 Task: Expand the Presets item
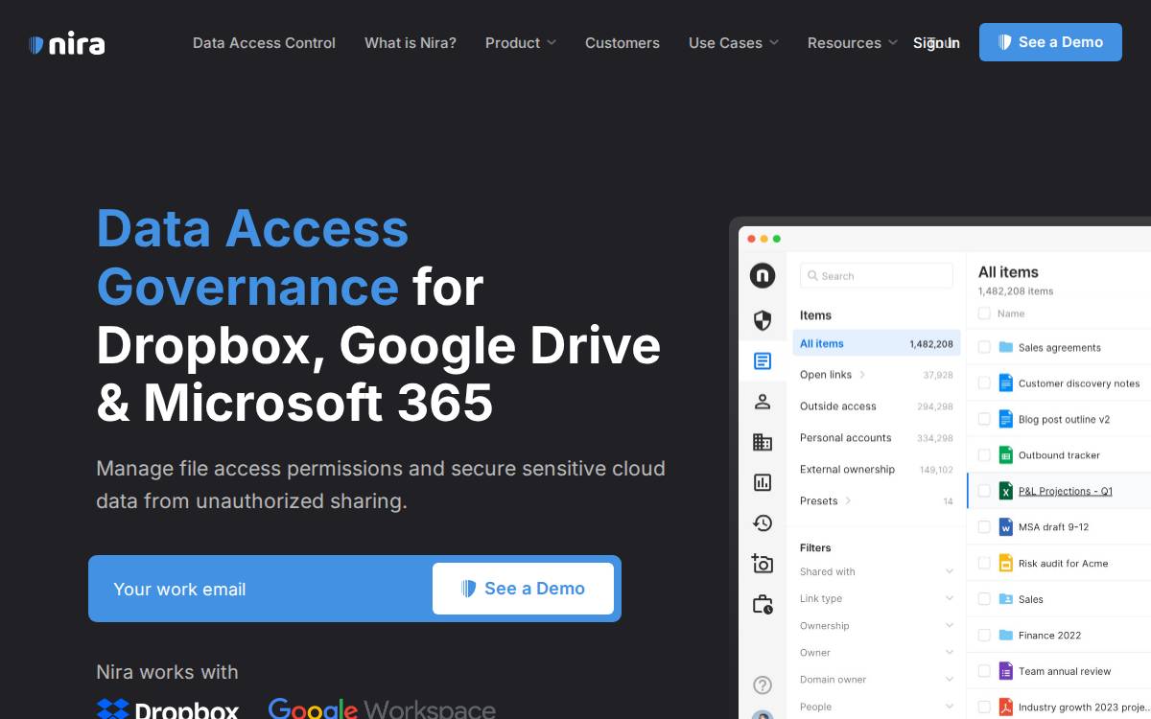826,501
